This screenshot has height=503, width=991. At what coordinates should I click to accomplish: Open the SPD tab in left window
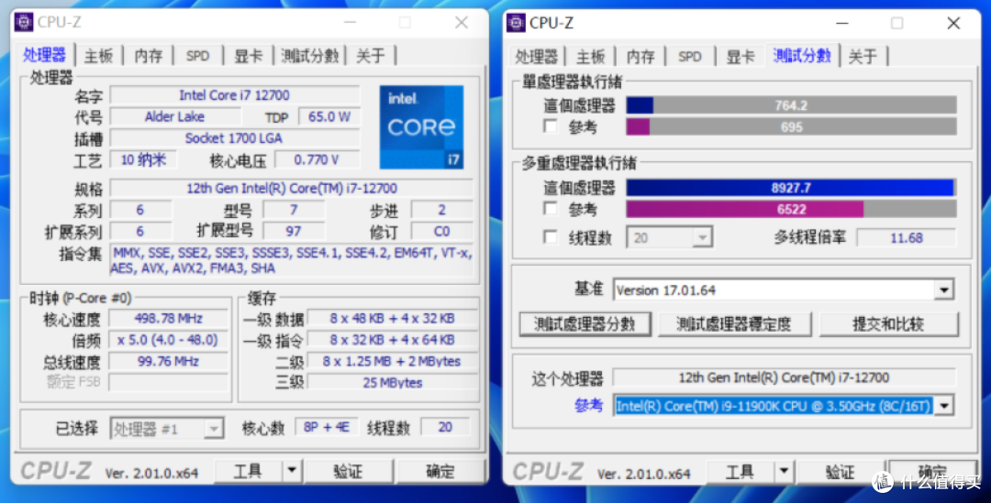click(197, 56)
